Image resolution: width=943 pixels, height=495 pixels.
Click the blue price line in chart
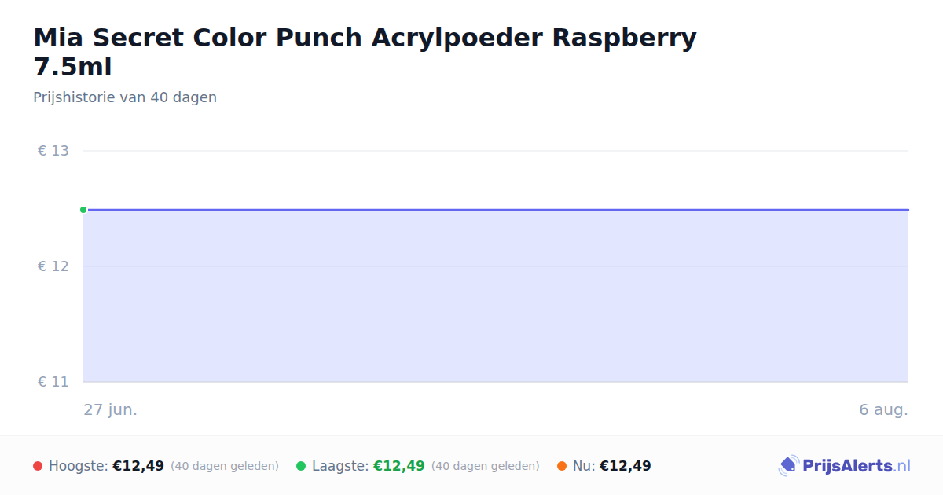[x=496, y=210]
